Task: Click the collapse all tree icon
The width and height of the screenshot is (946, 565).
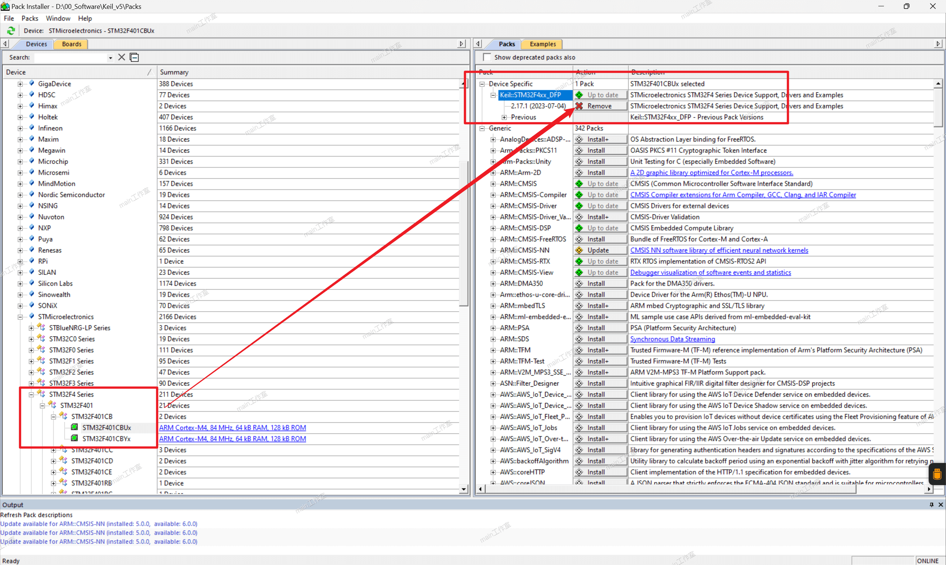Action: point(134,57)
